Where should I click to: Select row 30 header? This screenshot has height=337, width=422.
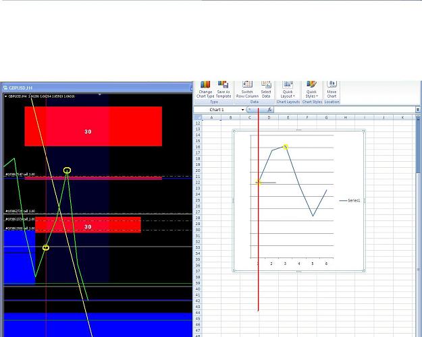pos(198,230)
